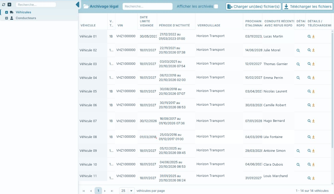This screenshot has width=334, height=194.
Task: Refresh the tree with the reload icon
Action: 4,5
